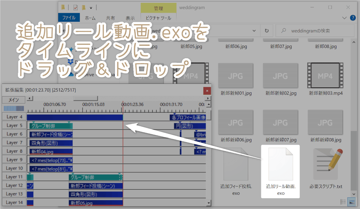The width and height of the screenshot is (360, 209).
Task: Open the address bar history dropdown
Action: 254,30
